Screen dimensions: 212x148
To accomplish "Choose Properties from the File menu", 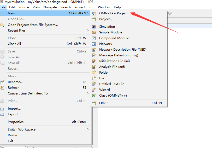I will (x=45, y=122).
